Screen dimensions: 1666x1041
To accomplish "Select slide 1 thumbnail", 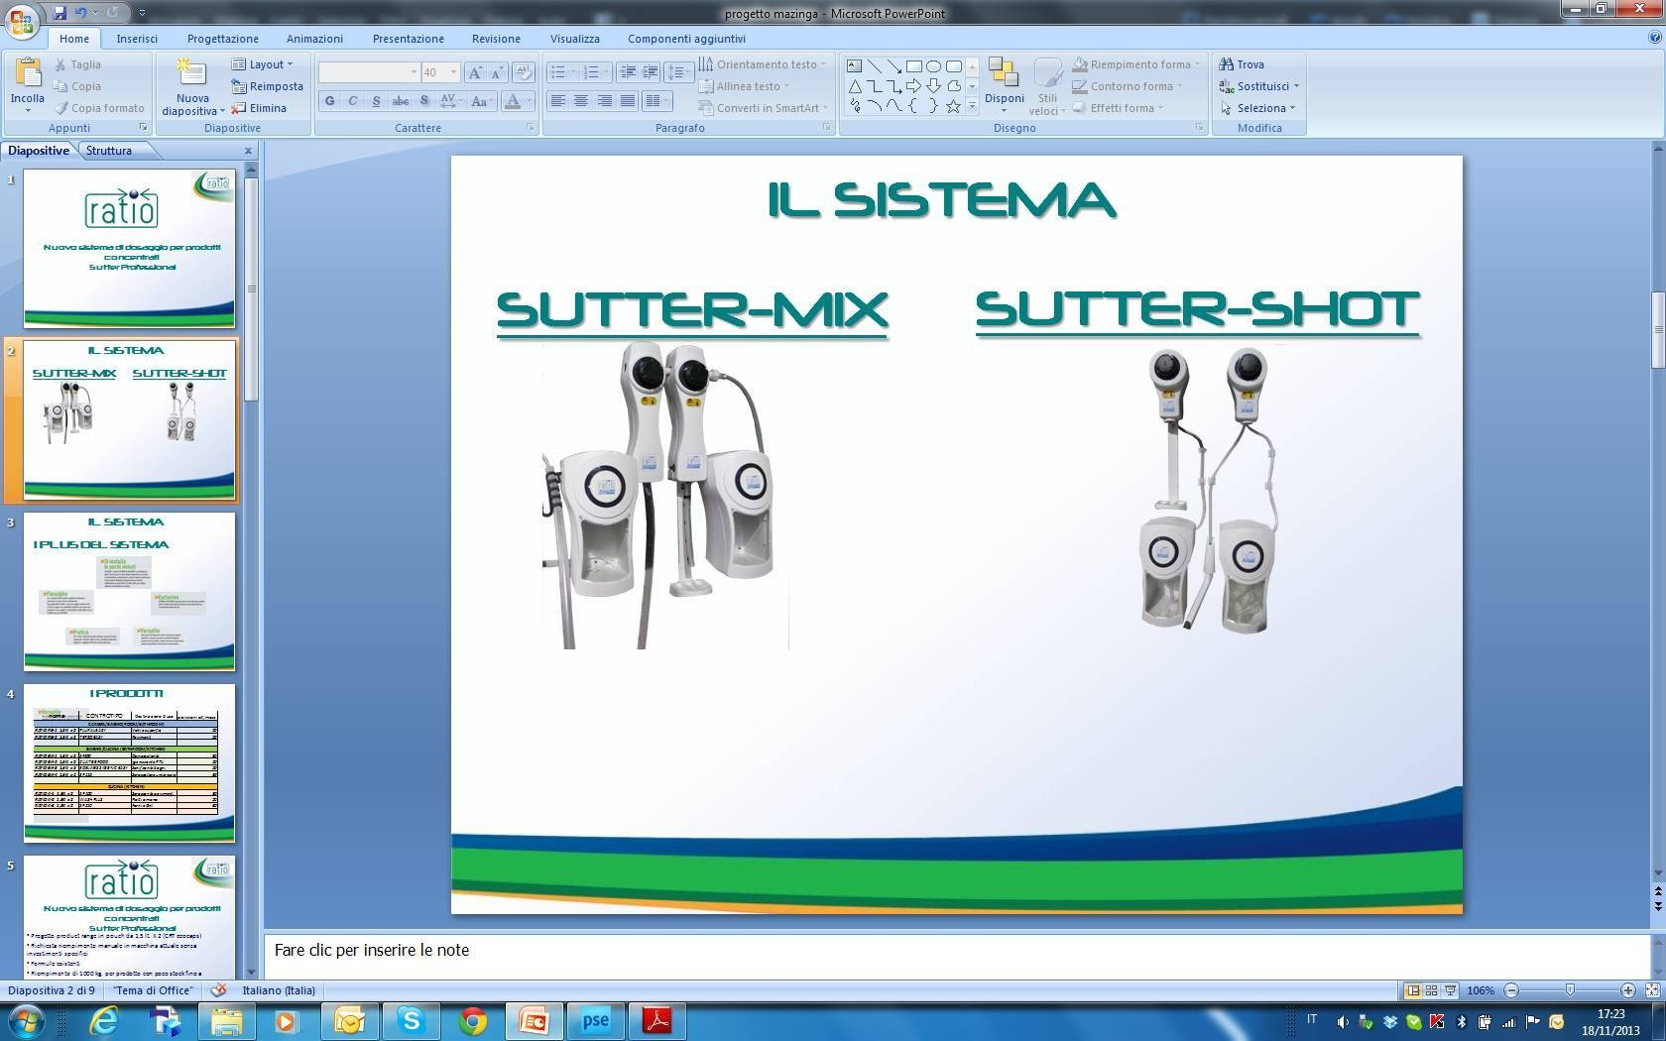I will coord(129,248).
